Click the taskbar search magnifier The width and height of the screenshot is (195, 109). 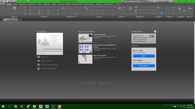[9, 106]
